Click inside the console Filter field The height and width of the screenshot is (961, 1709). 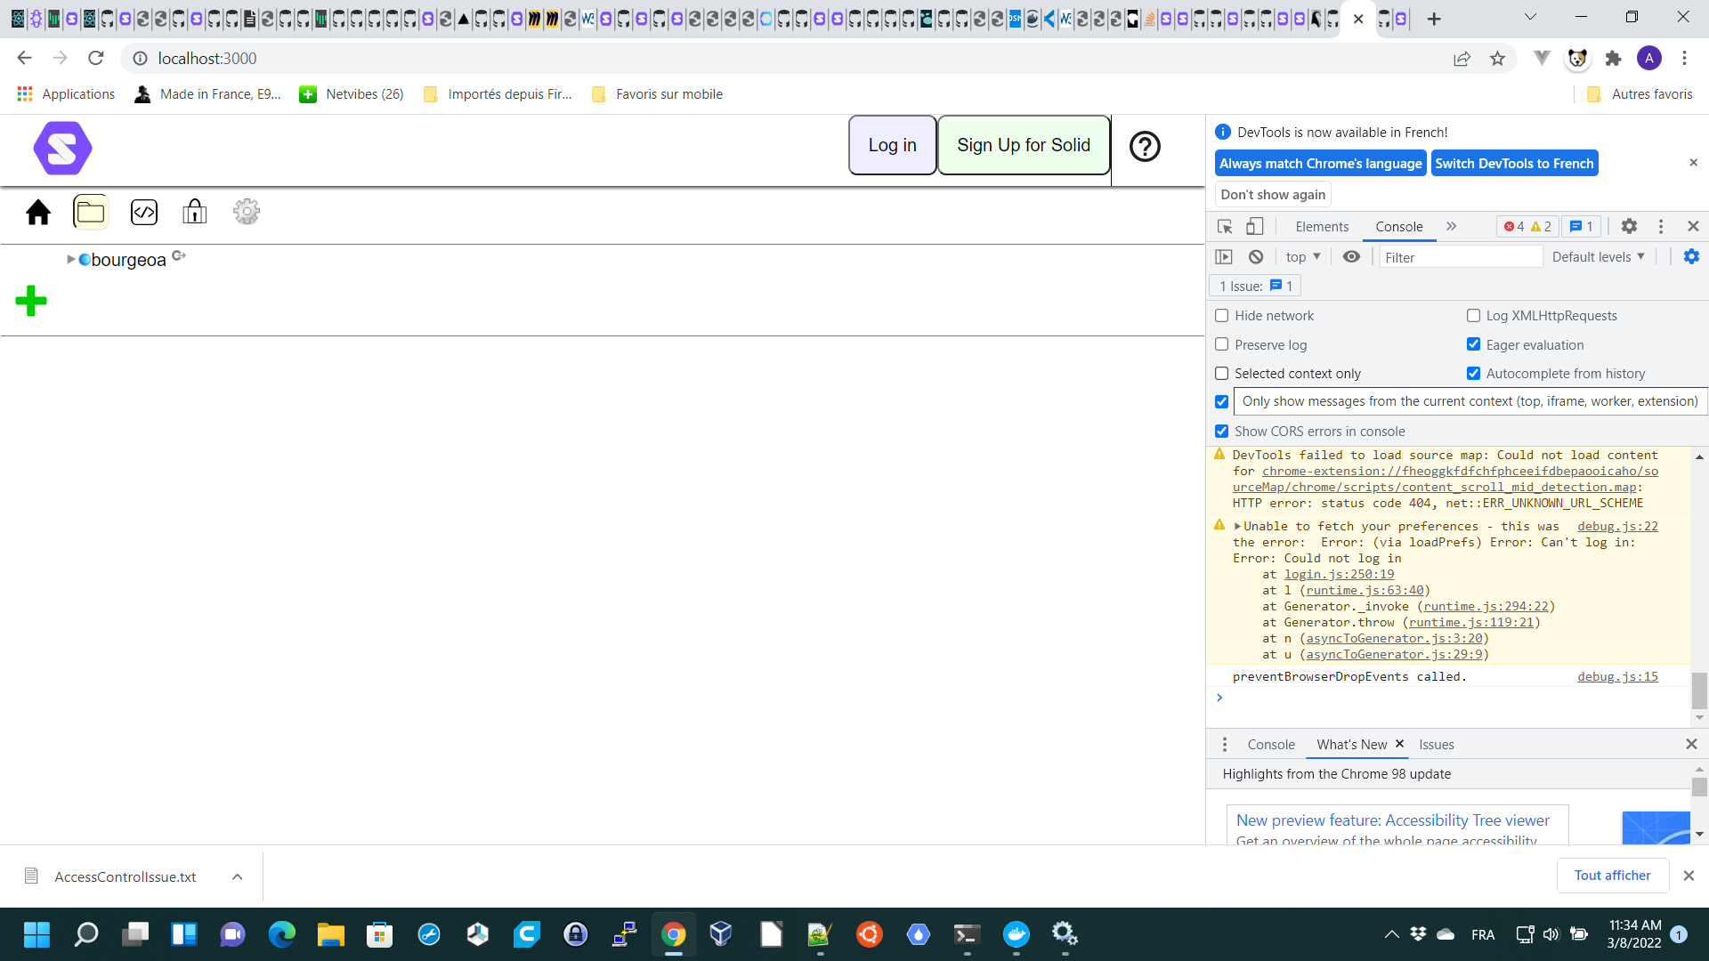point(1460,256)
